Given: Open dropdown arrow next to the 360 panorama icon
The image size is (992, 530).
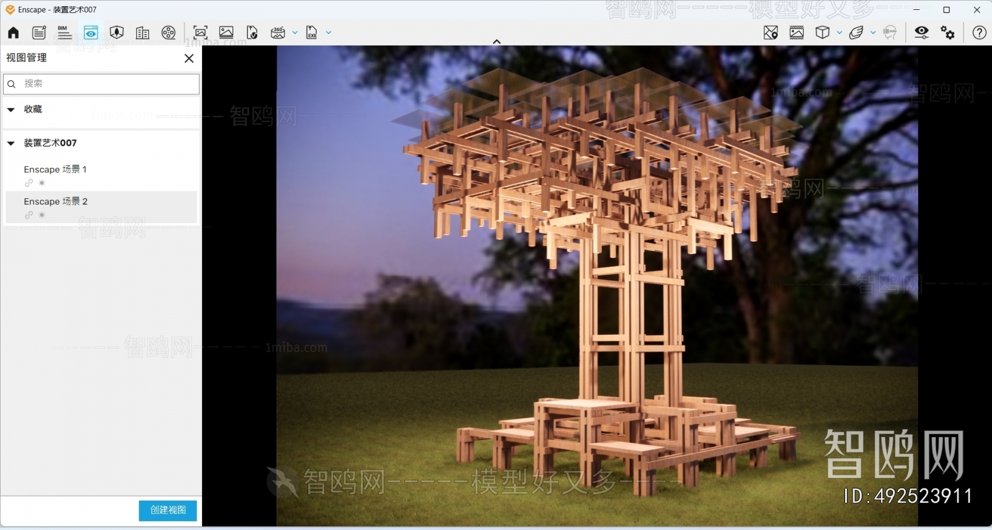Looking at the screenshot, I should pos(295,33).
